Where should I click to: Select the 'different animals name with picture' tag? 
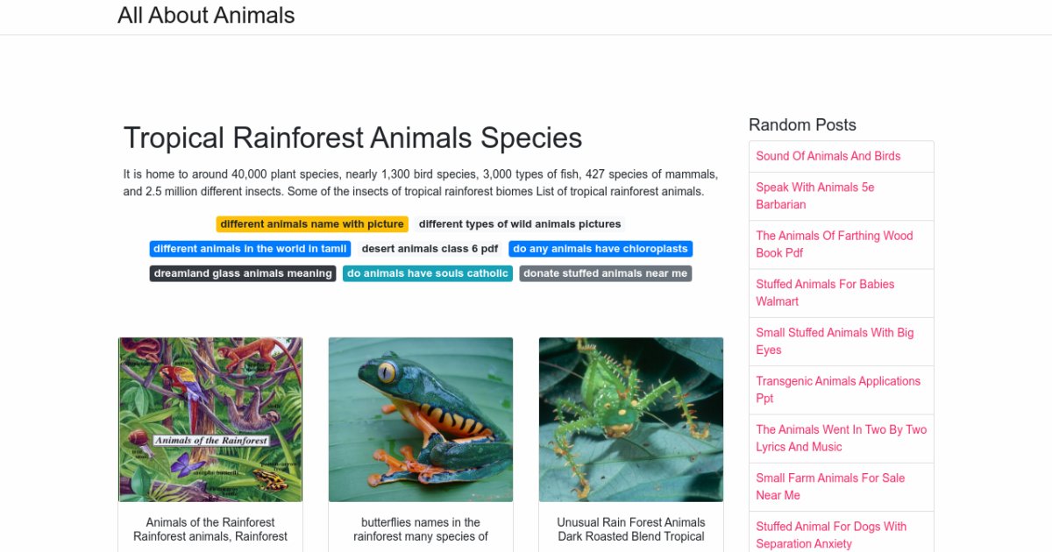click(312, 224)
